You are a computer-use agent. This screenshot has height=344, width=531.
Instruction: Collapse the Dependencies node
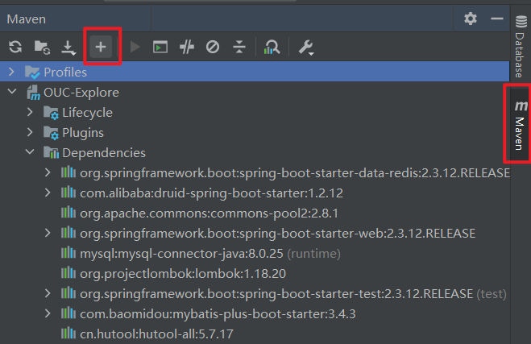point(30,152)
